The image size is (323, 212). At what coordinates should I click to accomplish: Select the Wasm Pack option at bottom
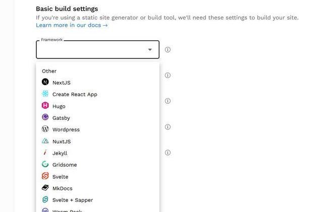(67, 211)
